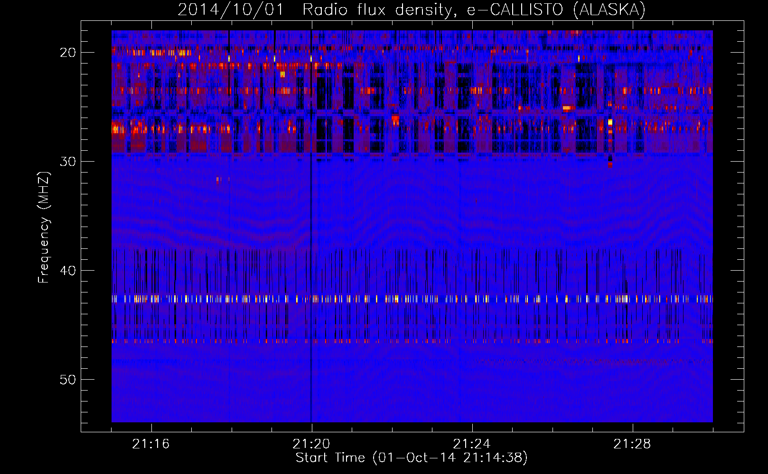Click the dark vertical line at 21:20
The height and width of the screenshot is (474, 768).
[311, 226]
